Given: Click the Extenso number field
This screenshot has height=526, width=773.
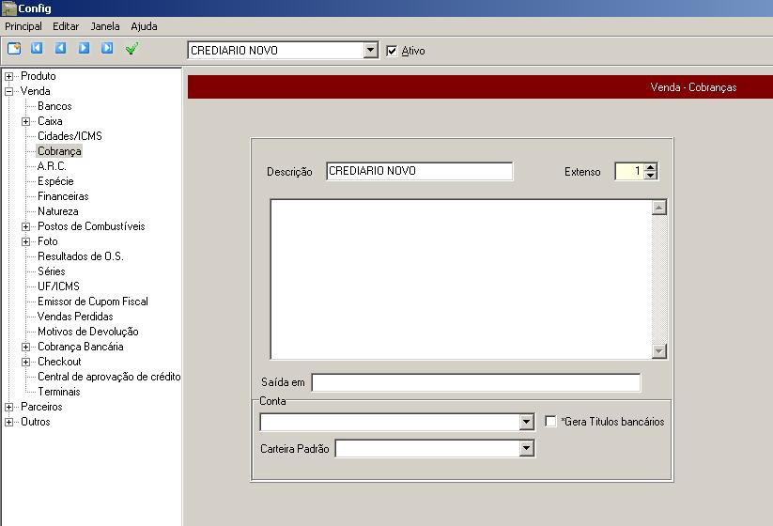Looking at the screenshot, I should point(630,171).
